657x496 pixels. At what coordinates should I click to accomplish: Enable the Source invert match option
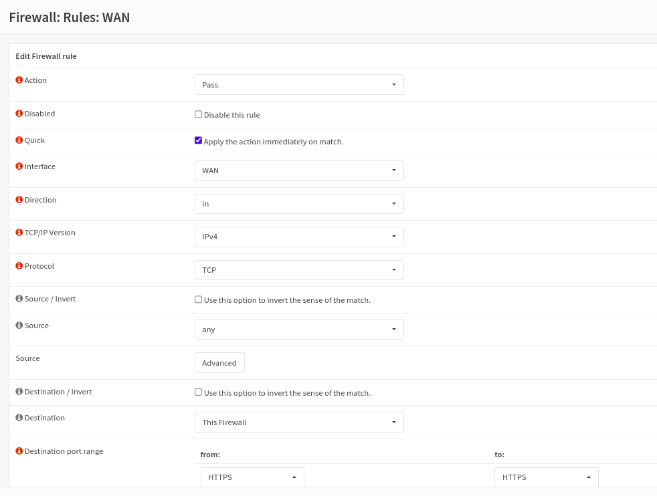[198, 299]
